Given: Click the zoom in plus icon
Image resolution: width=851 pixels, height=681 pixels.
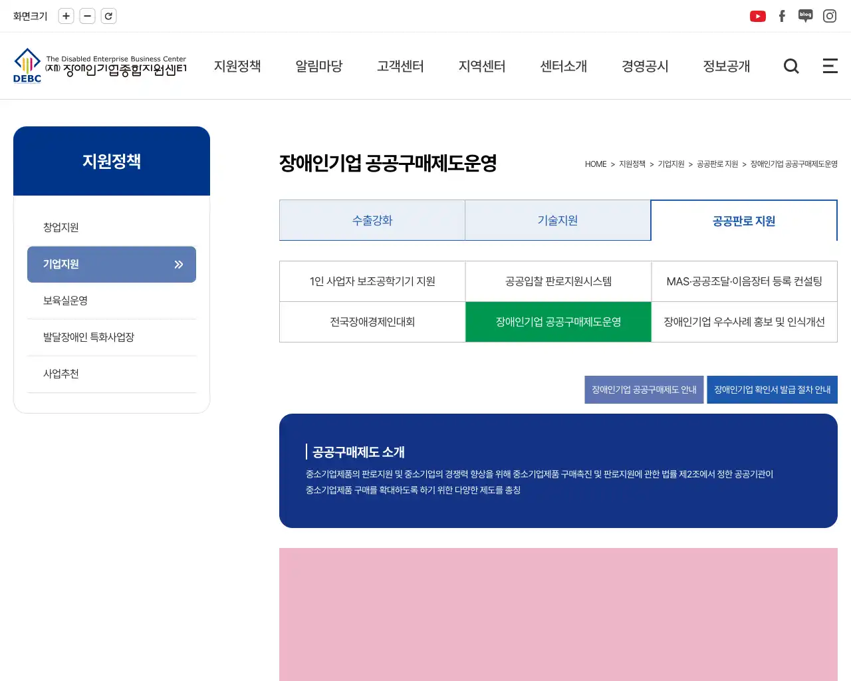Looking at the screenshot, I should point(66,16).
